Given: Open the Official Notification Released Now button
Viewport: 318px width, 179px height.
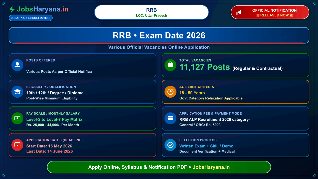Looking at the screenshot, I should [270, 12].
